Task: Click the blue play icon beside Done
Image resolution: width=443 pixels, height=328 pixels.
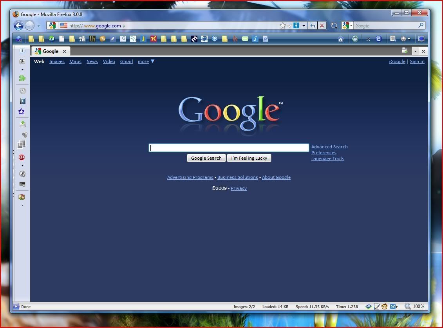Action: coord(16,306)
